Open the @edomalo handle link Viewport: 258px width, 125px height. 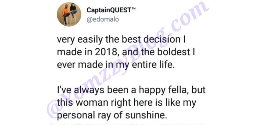pyautogui.click(x=103, y=19)
